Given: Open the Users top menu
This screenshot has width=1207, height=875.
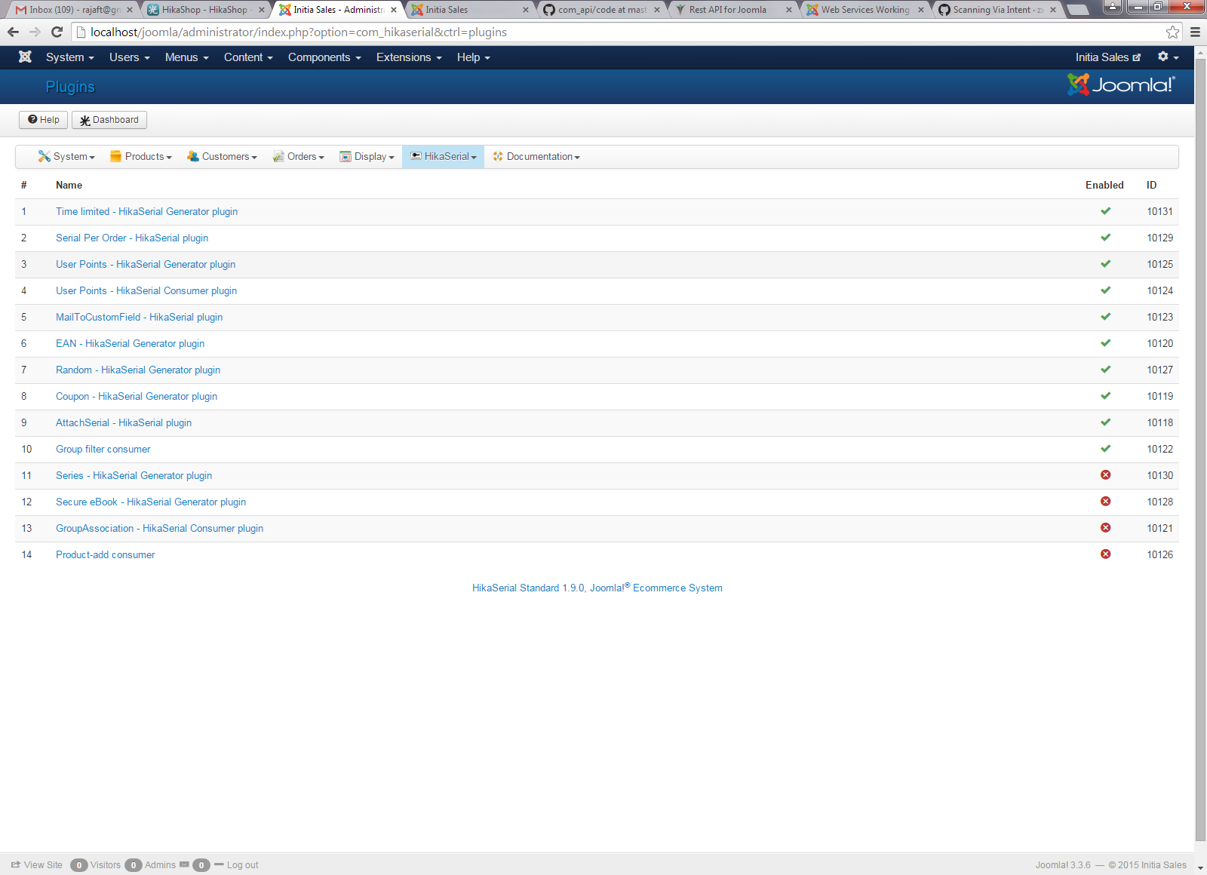Looking at the screenshot, I should 130,57.
